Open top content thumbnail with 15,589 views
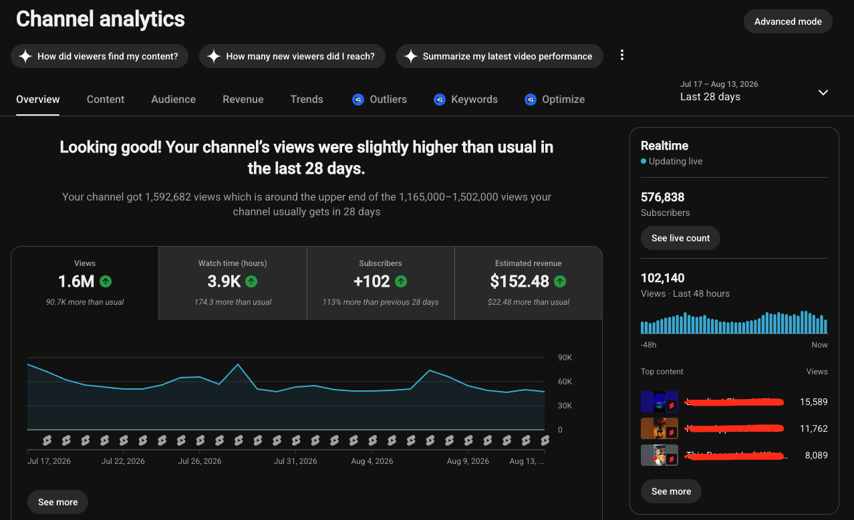The image size is (854, 520). click(660, 402)
